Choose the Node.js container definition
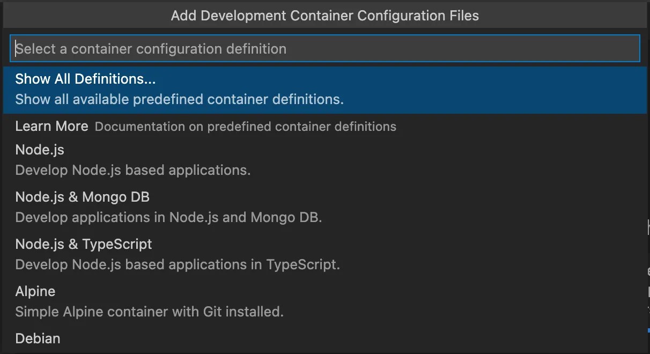 [x=325, y=160]
